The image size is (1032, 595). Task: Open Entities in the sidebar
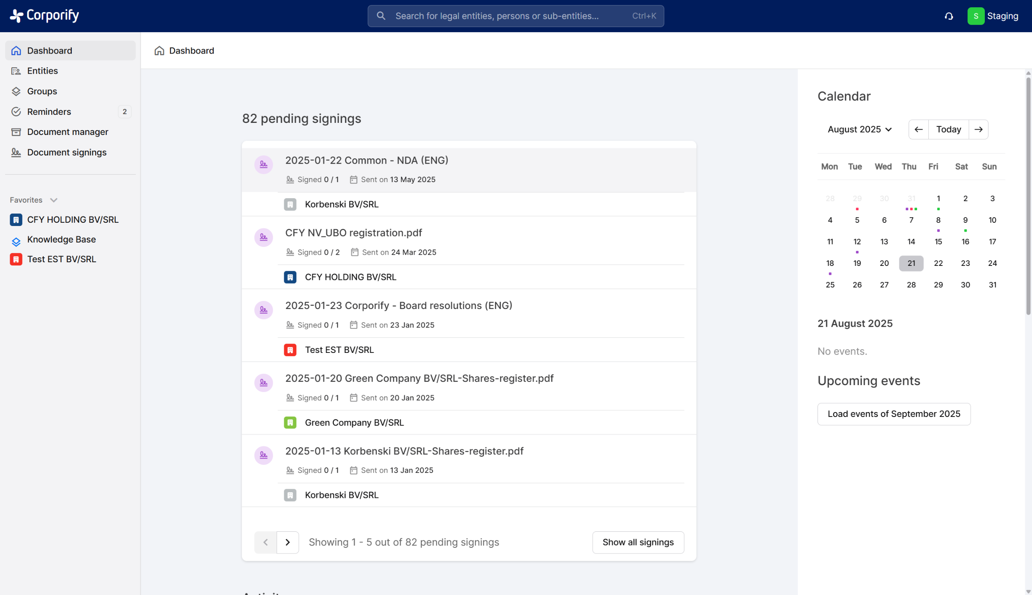coord(42,70)
